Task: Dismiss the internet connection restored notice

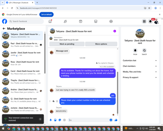Action: click(40, 119)
